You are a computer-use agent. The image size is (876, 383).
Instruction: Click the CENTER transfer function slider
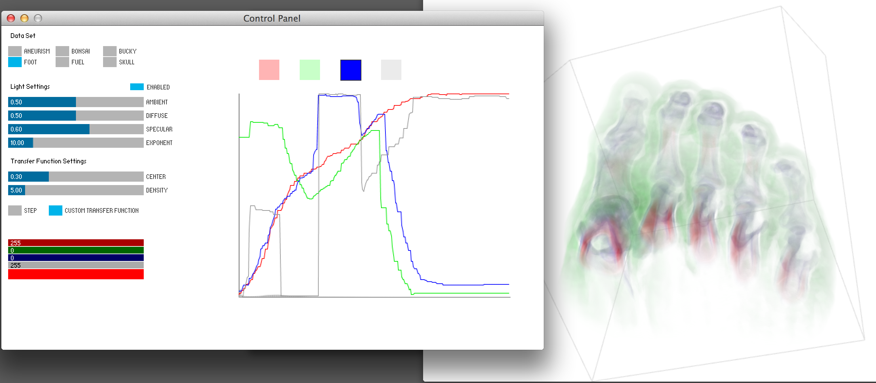(76, 176)
